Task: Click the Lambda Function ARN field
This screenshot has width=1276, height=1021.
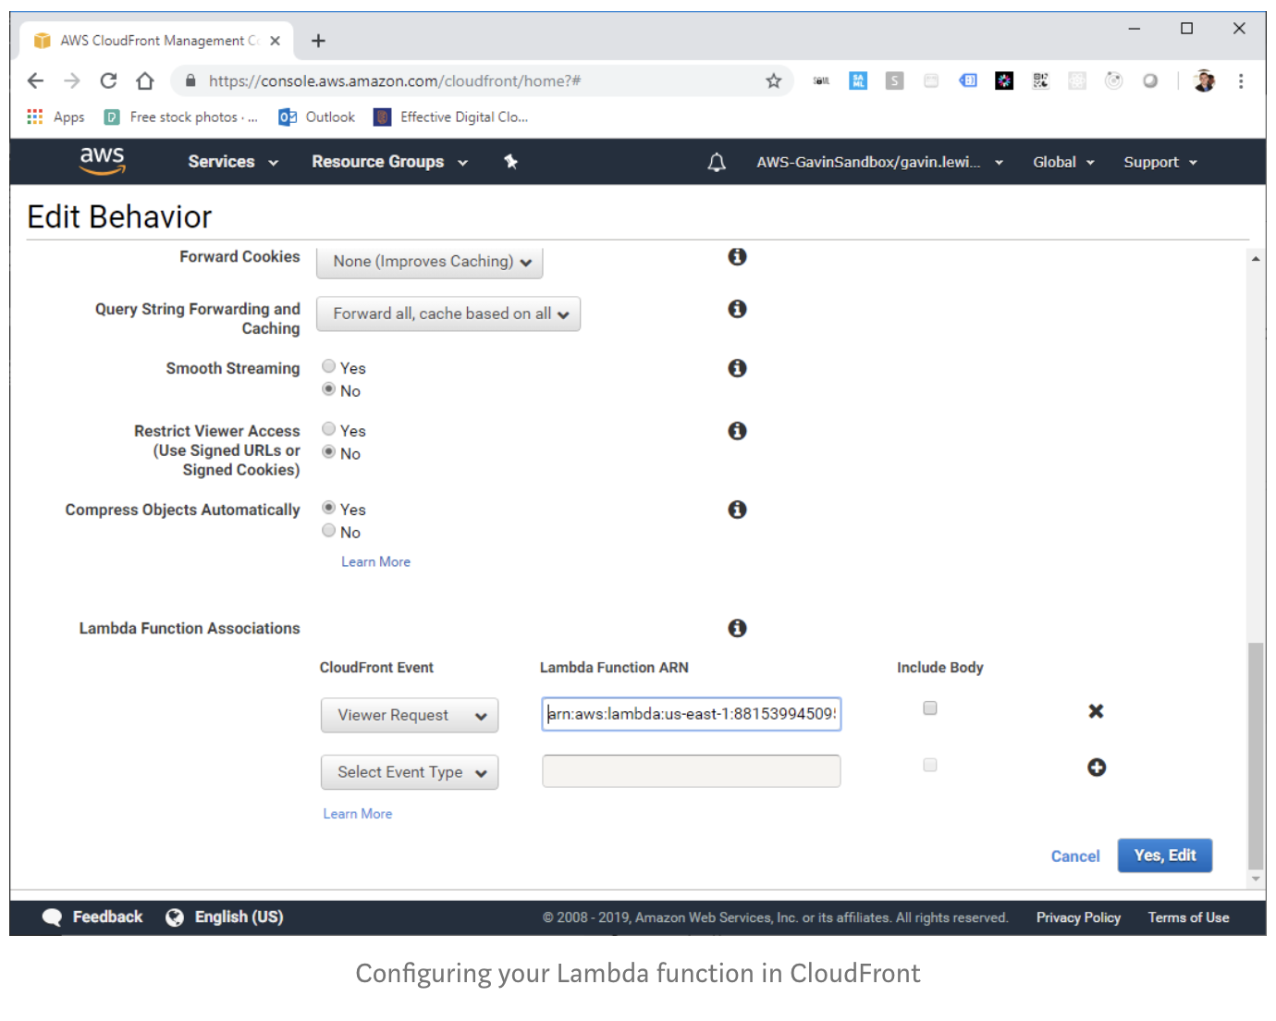Action: 692,714
